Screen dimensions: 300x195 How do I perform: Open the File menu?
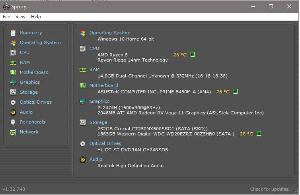(6, 17)
